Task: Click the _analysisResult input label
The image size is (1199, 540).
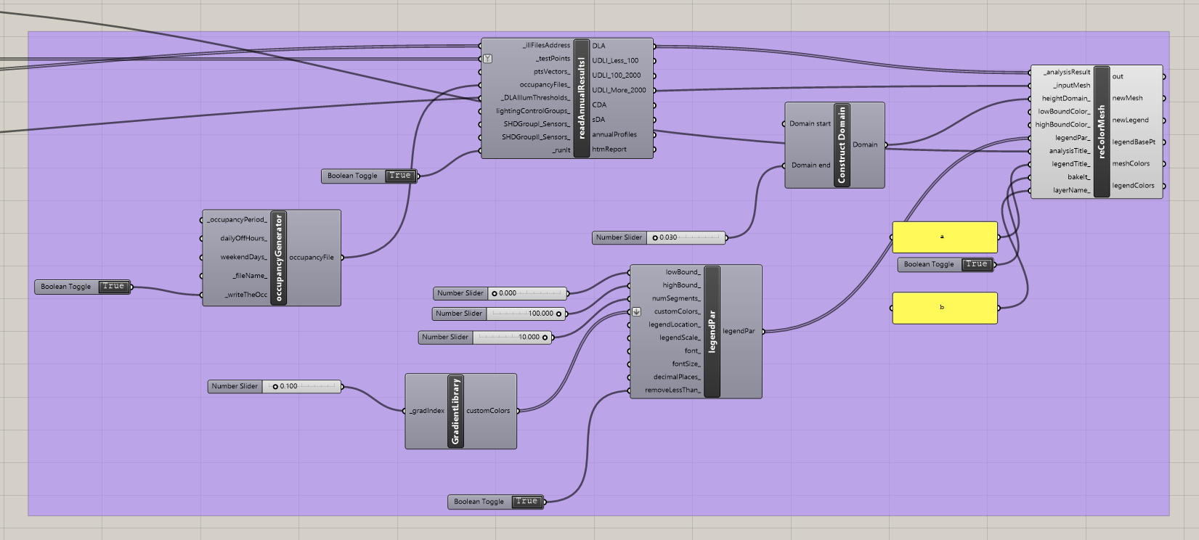Action: [1067, 72]
